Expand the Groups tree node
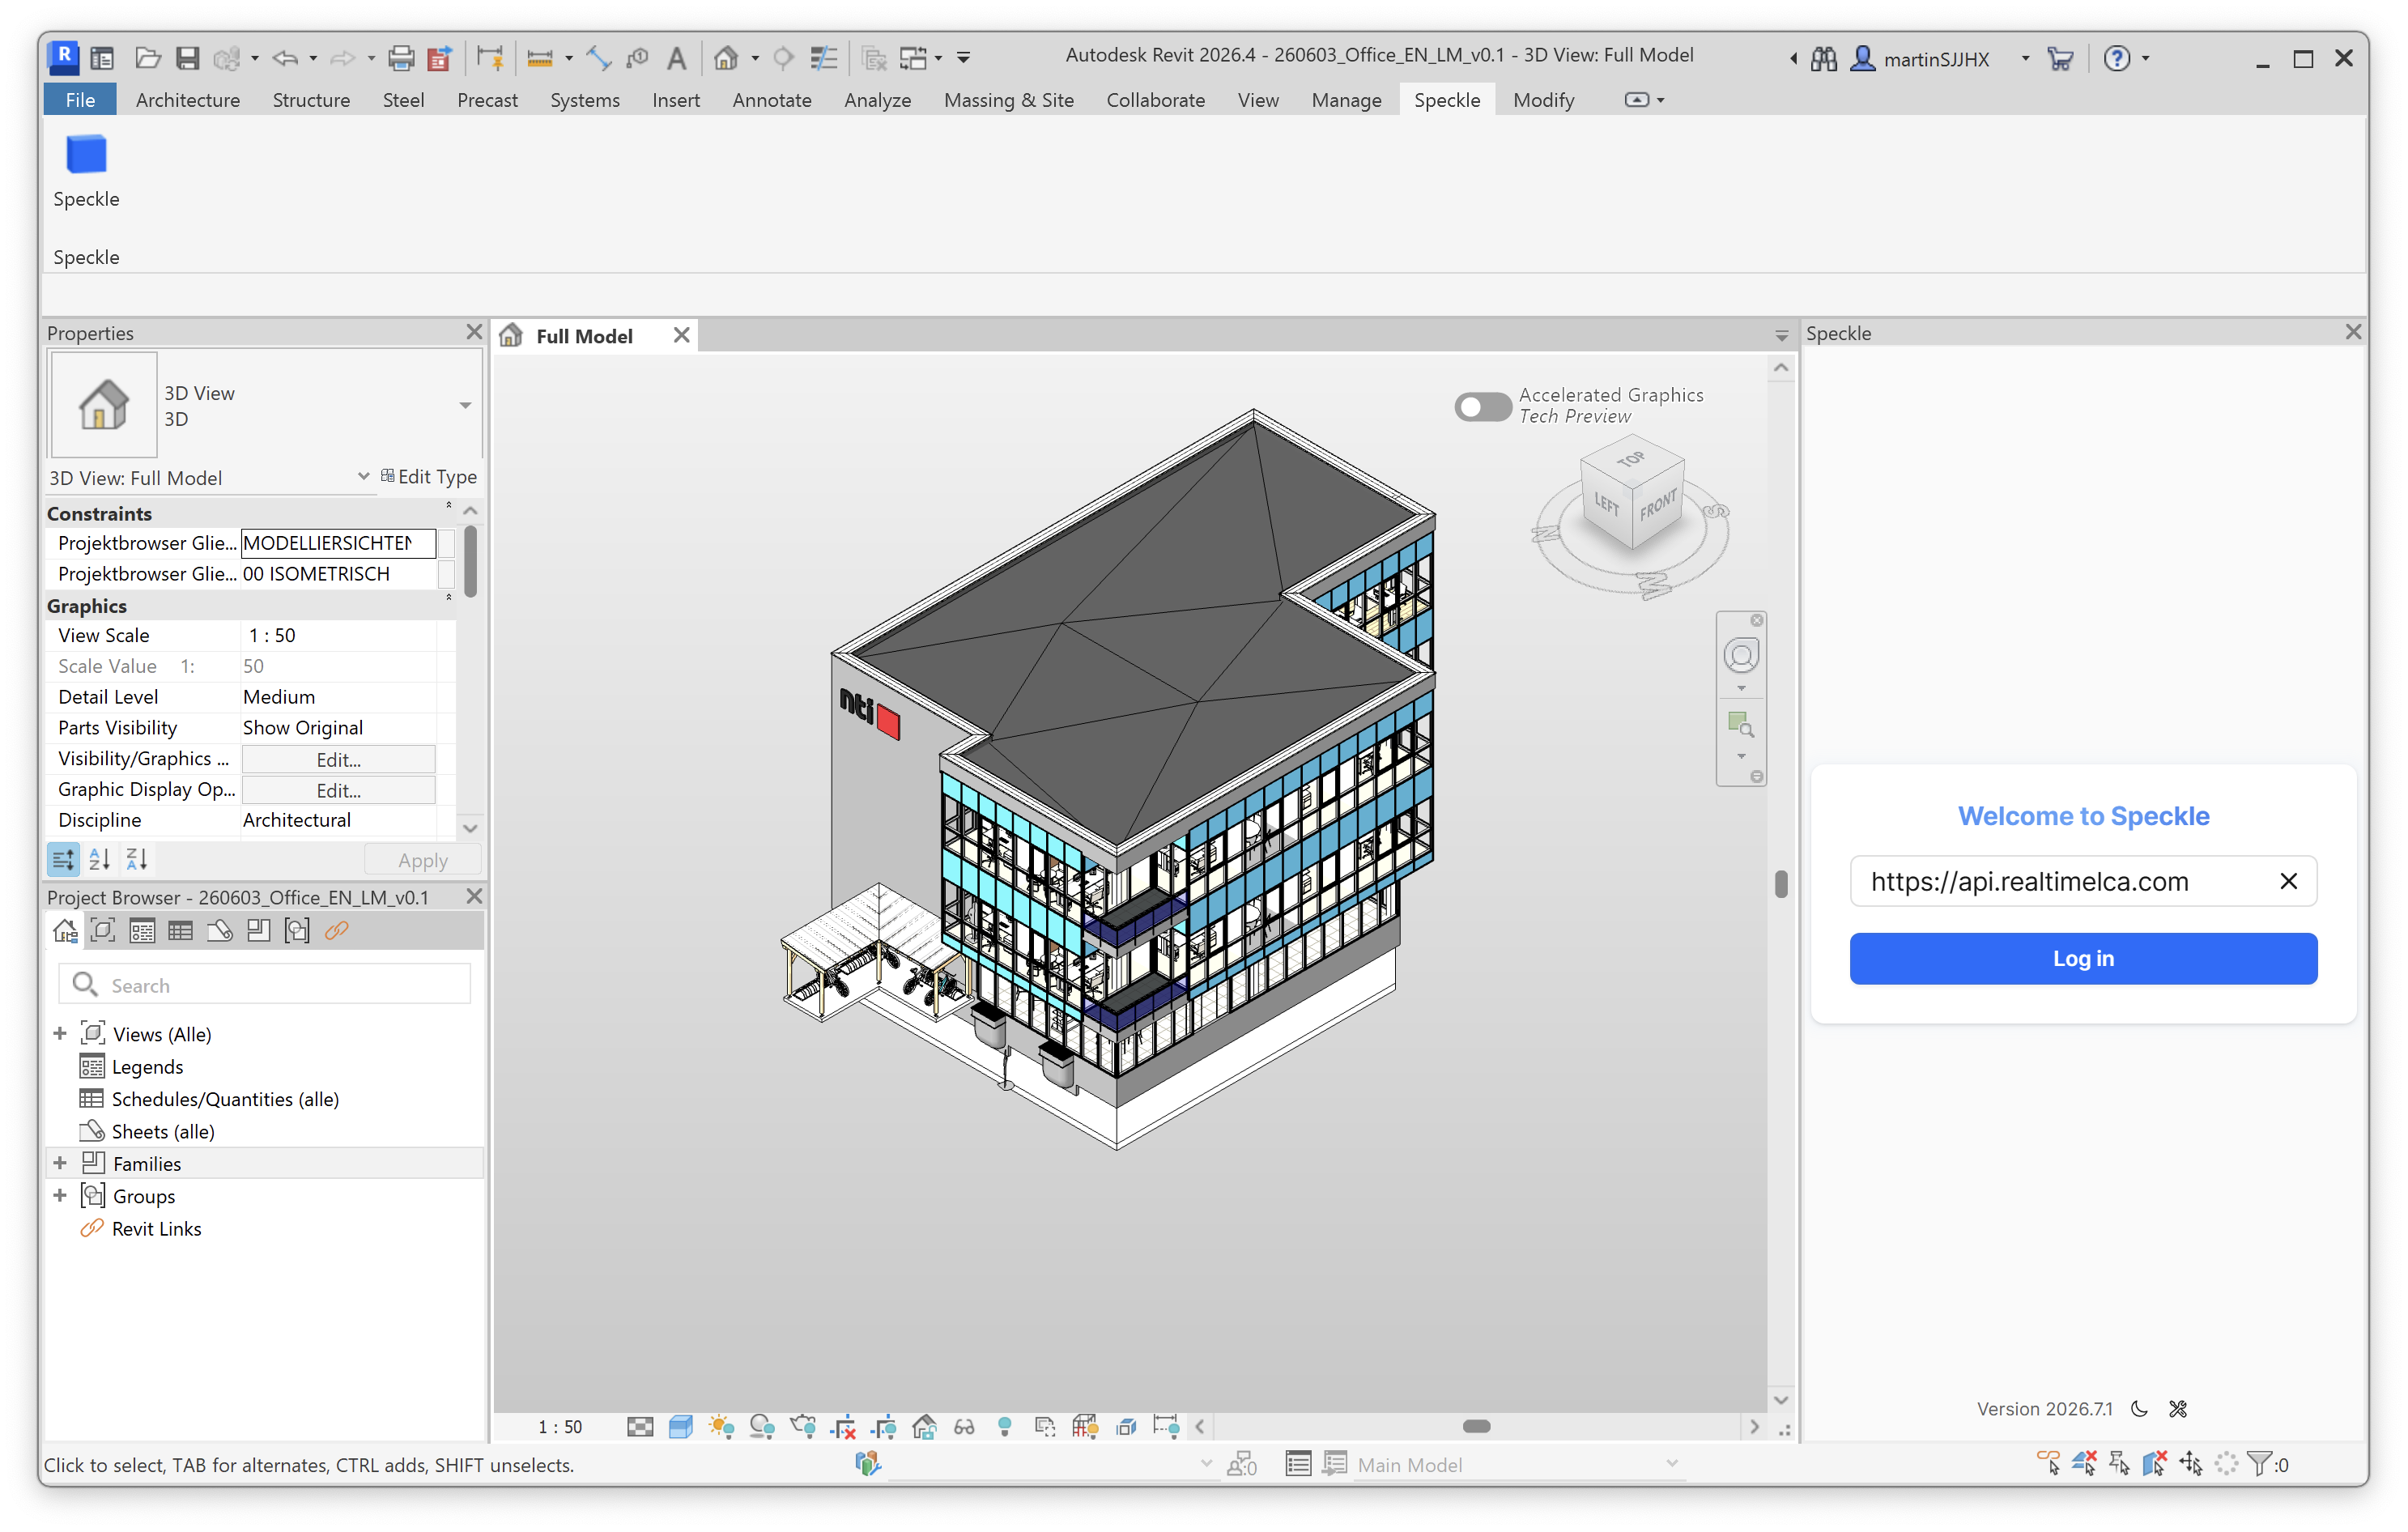Image resolution: width=2408 pixels, height=1532 pixels. click(x=60, y=1195)
